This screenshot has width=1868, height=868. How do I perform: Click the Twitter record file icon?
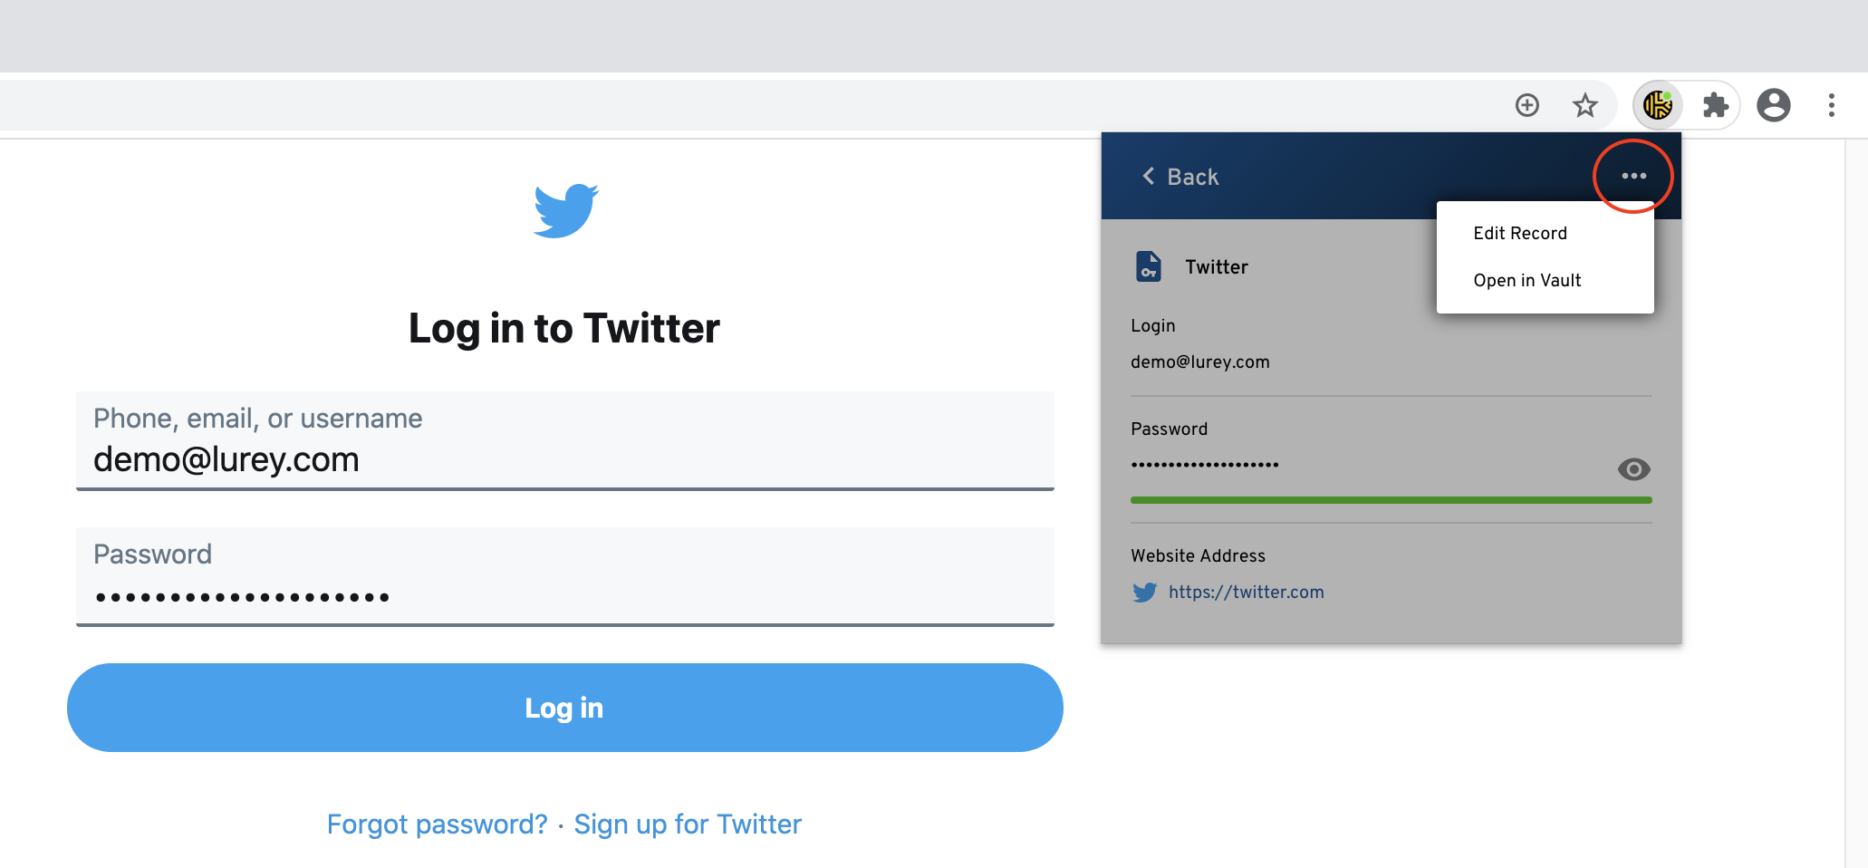pos(1149,266)
